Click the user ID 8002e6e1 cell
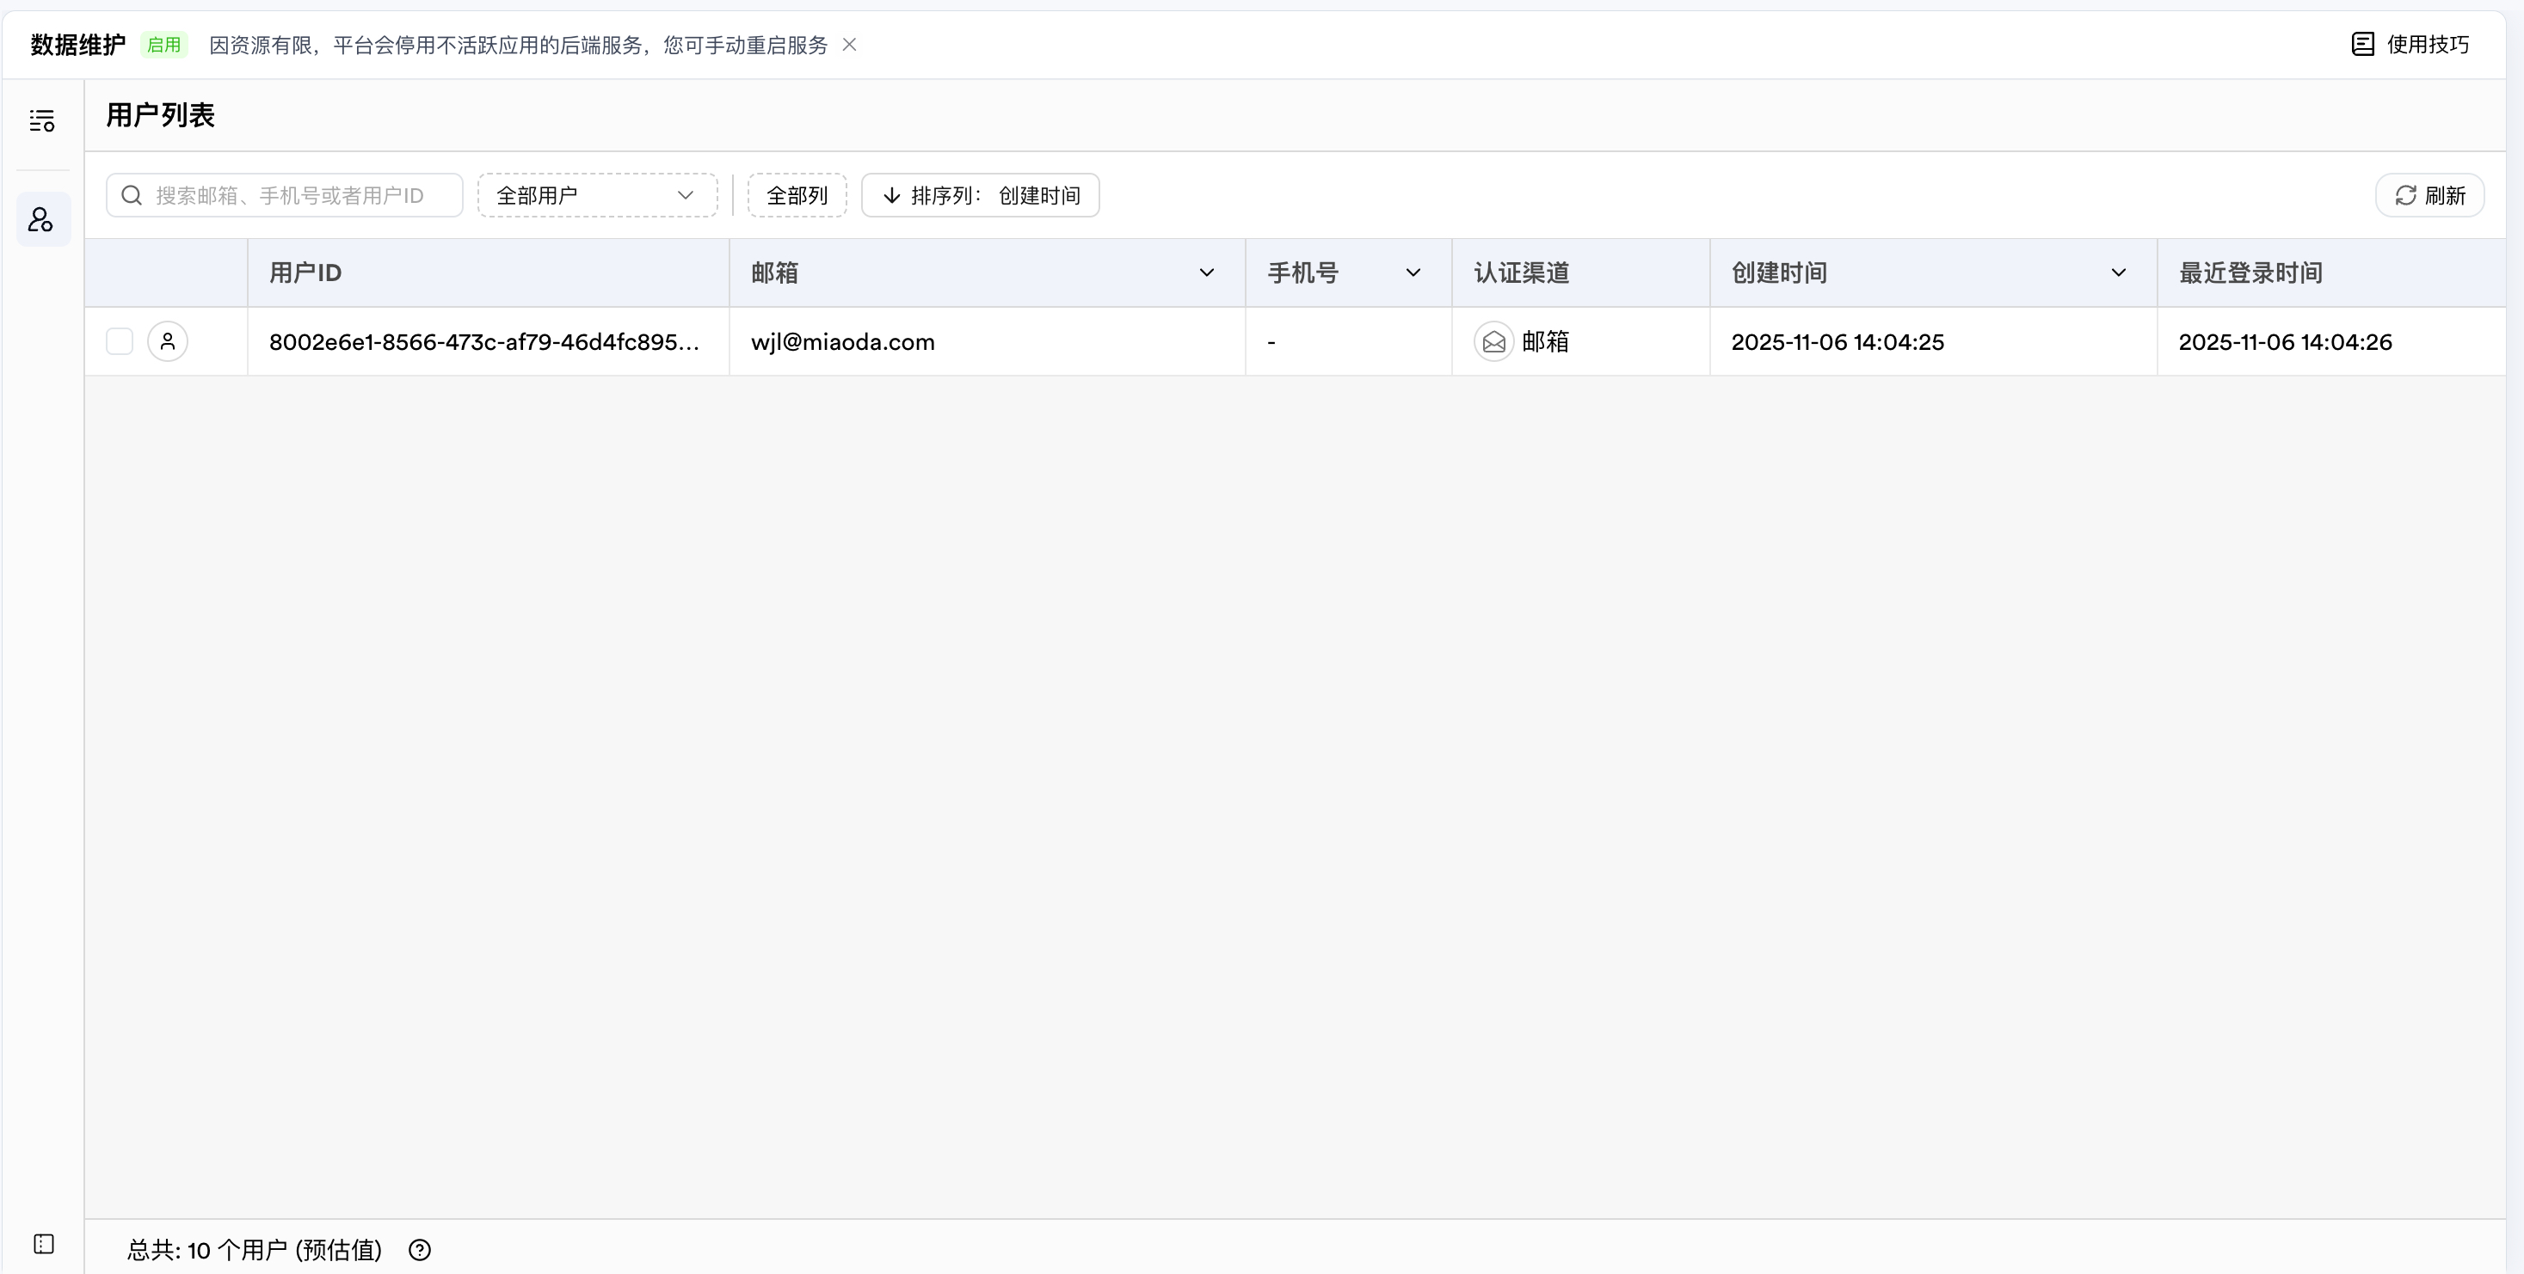Image resolution: width=2524 pixels, height=1274 pixels. 484,342
